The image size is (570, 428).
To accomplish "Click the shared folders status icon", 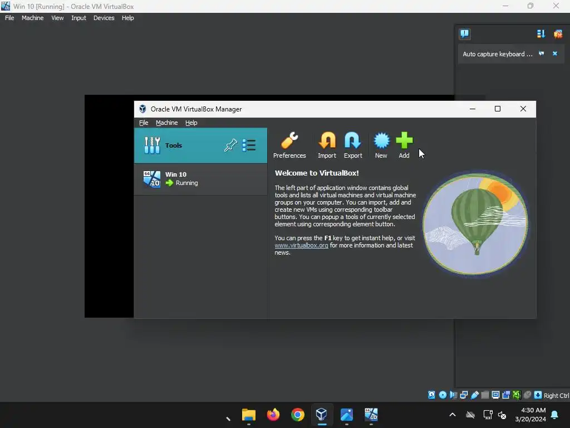I will point(485,395).
